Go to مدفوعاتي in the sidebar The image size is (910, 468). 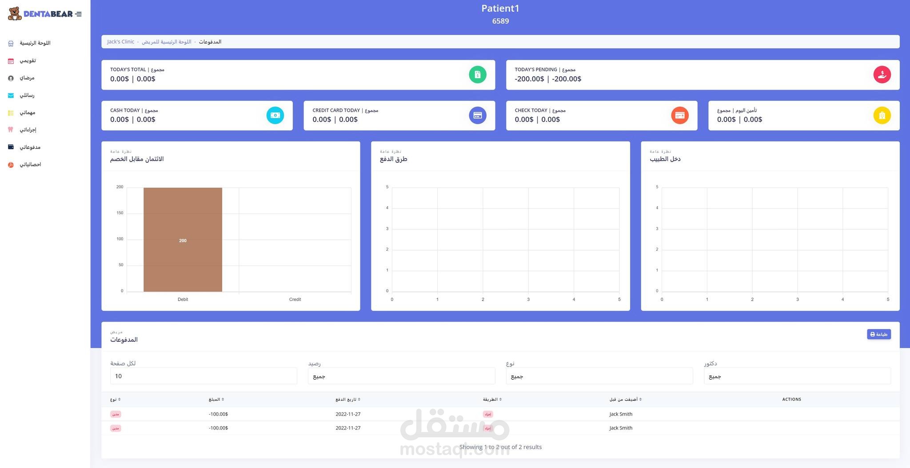coord(30,147)
